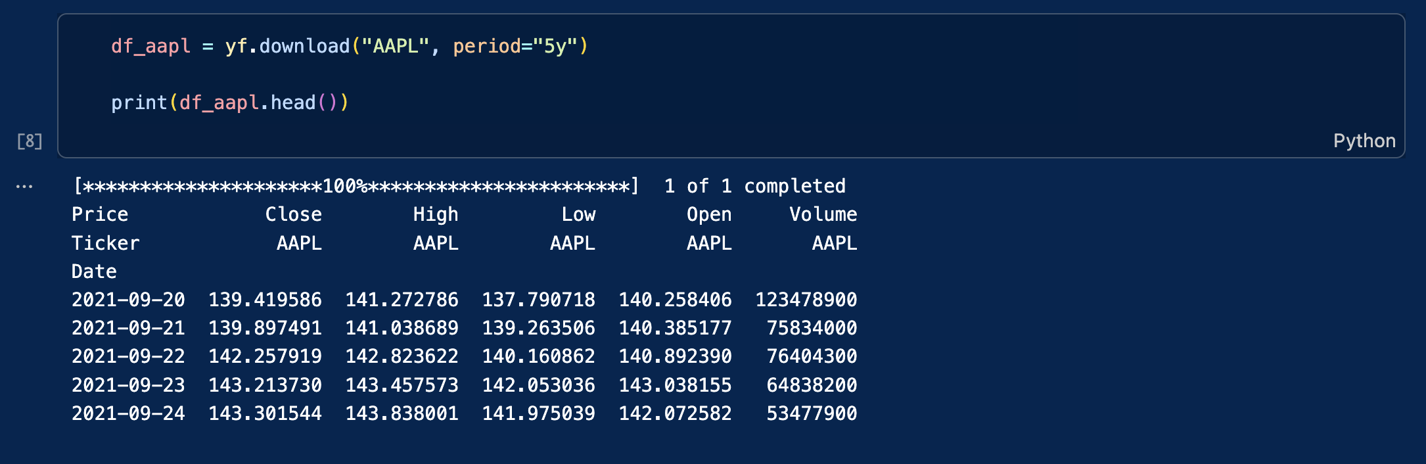Change the cell language from Python
Viewport: 1426px width, 464px height.
tap(1364, 141)
